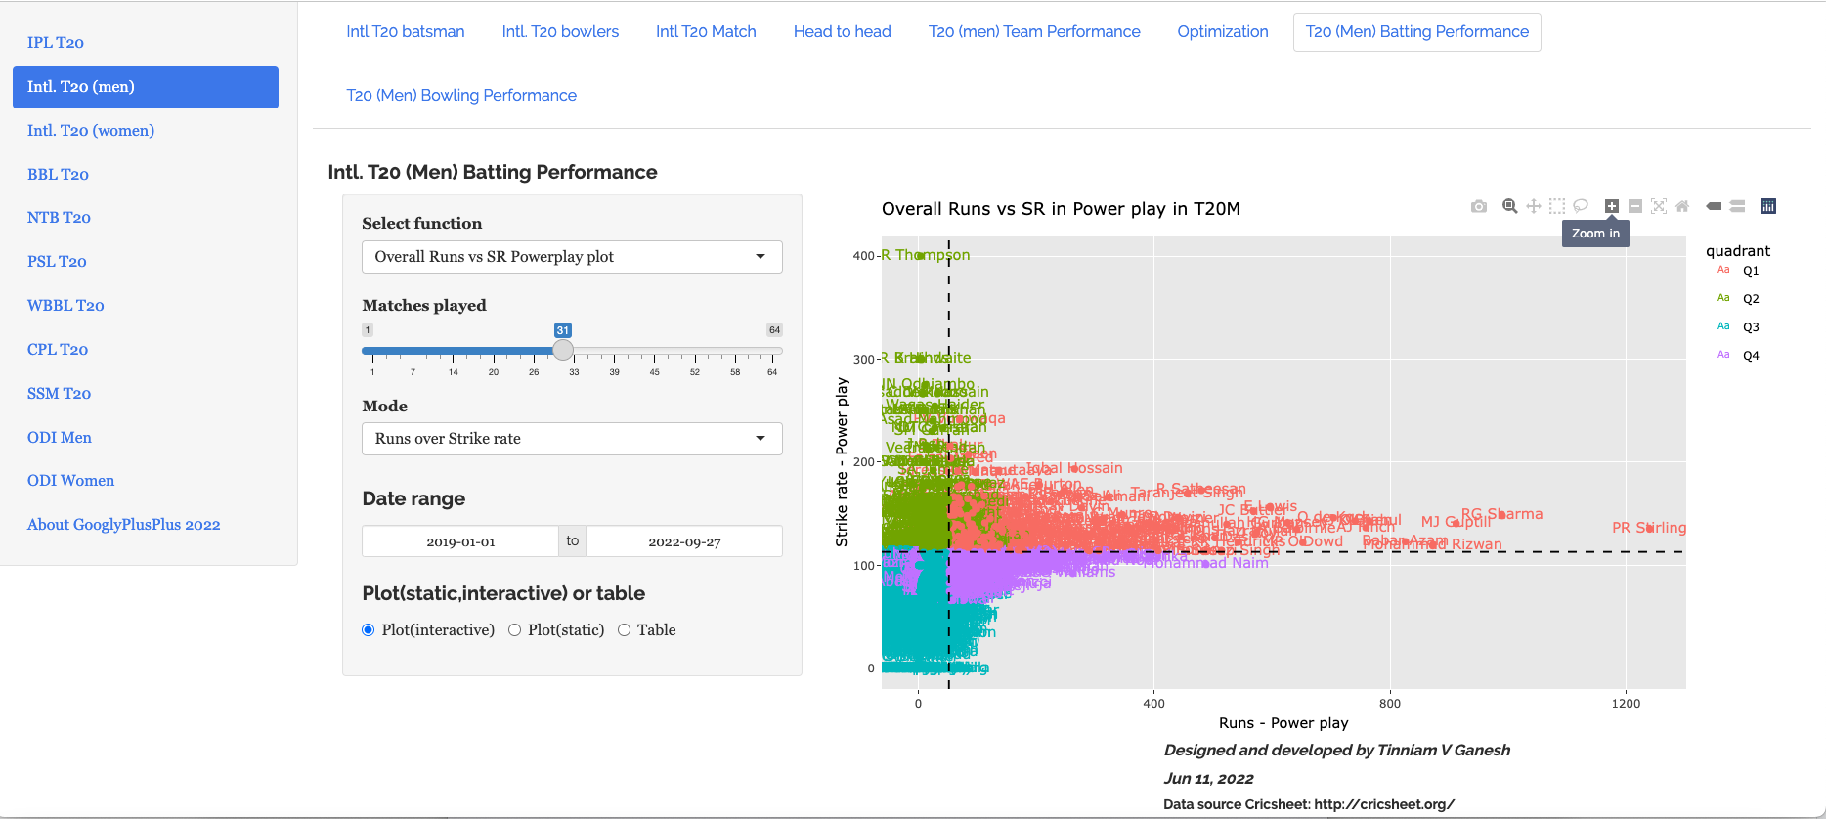Open the Head to head tab

point(842,32)
